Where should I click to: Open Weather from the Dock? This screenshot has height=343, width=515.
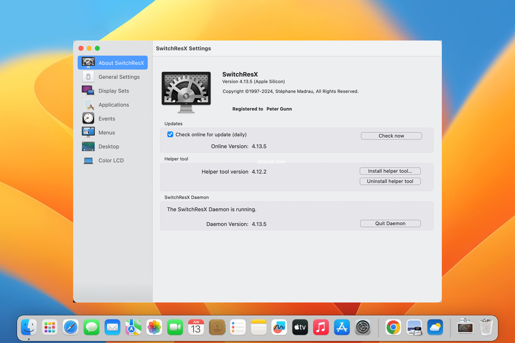[x=435, y=327]
